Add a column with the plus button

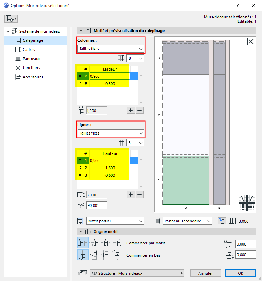tap(131, 110)
